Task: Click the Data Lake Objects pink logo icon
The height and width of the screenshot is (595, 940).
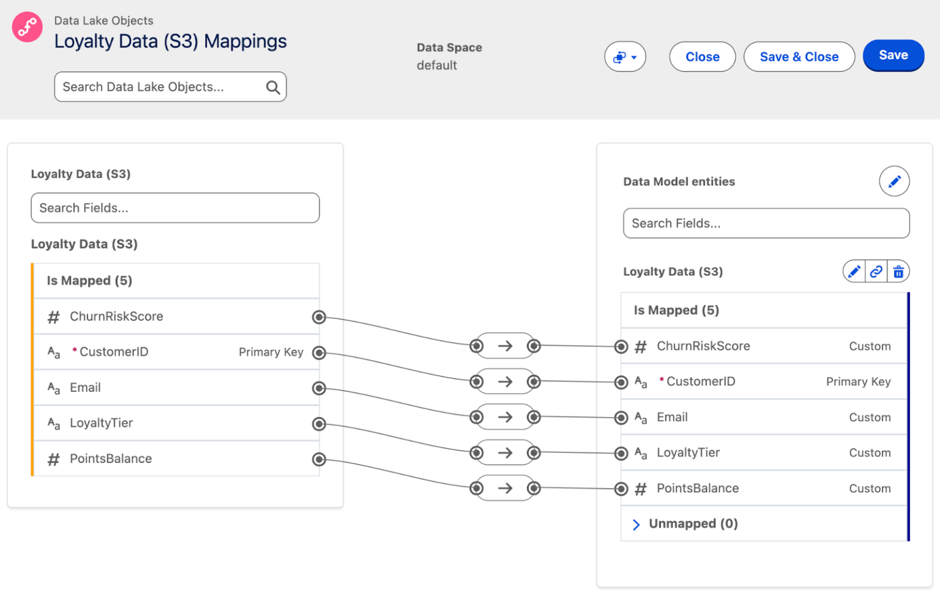Action: click(x=28, y=27)
